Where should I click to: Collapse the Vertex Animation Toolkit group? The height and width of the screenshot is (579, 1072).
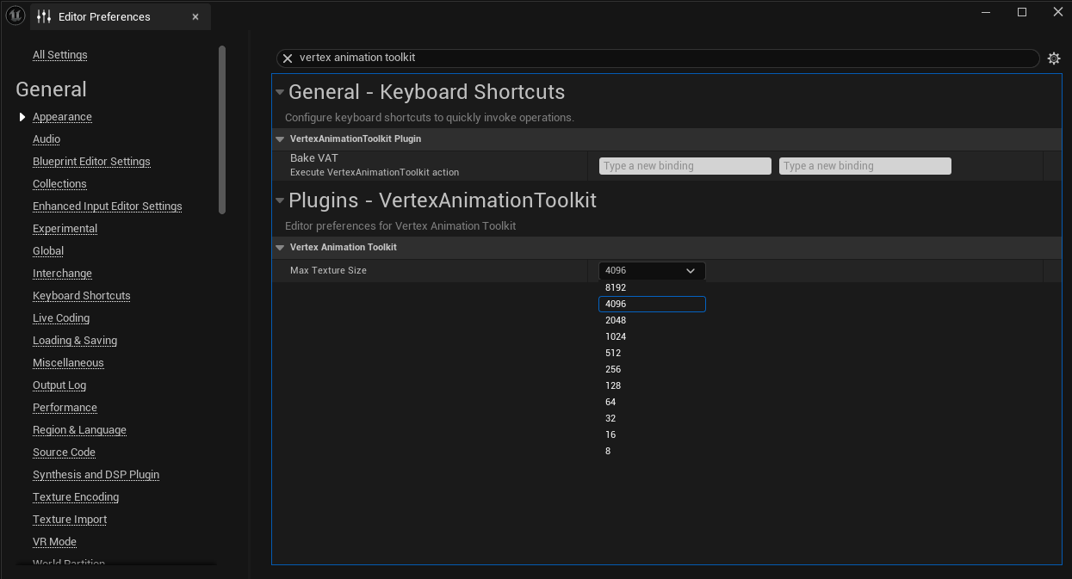280,247
